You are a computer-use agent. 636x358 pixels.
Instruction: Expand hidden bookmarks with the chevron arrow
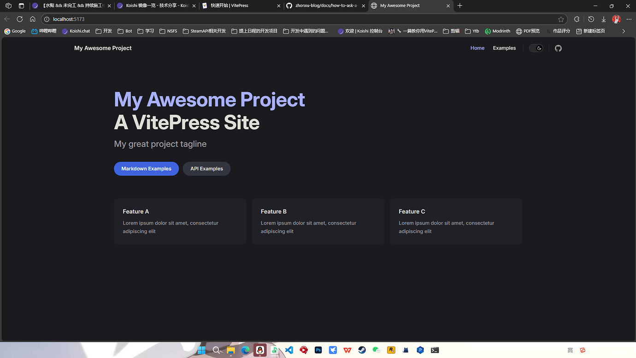[x=624, y=31]
